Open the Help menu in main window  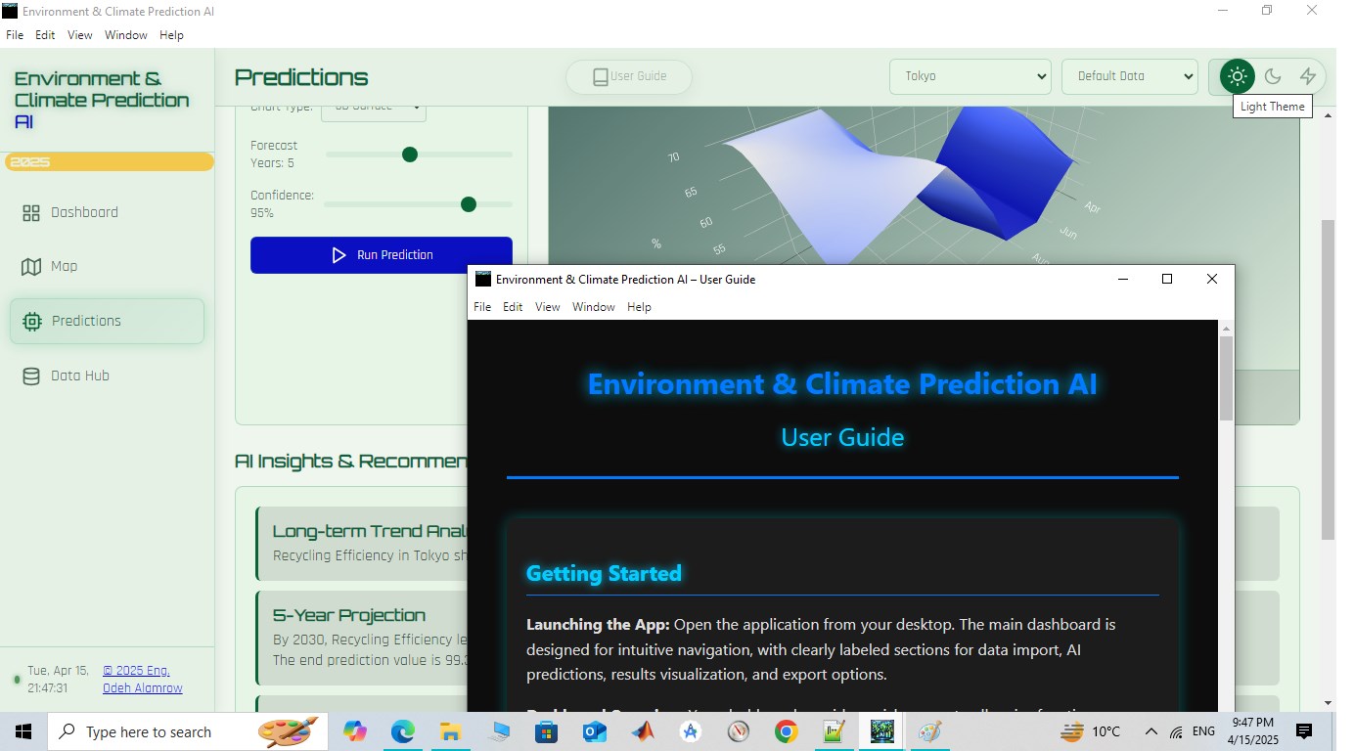[171, 35]
